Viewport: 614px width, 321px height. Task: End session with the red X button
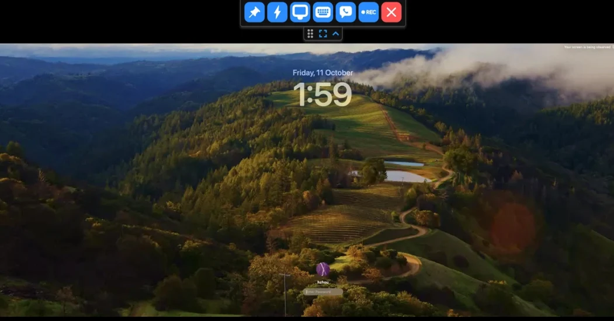391,12
